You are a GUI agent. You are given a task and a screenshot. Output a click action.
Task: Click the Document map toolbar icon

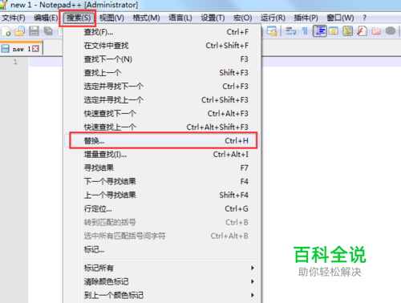click(348, 31)
